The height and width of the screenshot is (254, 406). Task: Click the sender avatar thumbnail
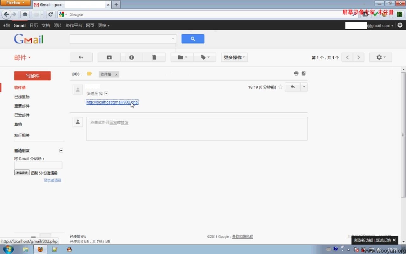(x=78, y=90)
